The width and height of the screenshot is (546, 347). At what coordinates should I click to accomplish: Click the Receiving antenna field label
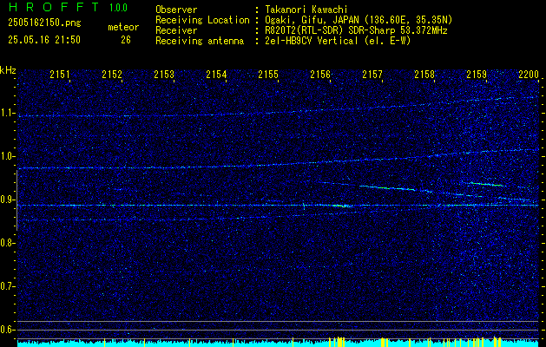tap(200, 41)
